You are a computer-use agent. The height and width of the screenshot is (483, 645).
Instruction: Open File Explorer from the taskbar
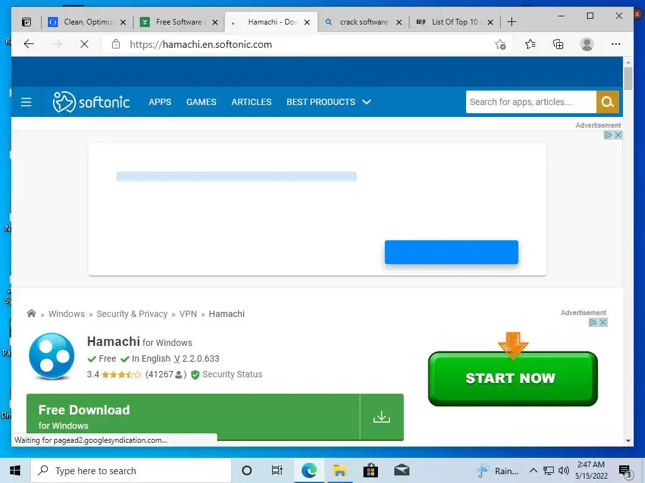click(x=340, y=470)
